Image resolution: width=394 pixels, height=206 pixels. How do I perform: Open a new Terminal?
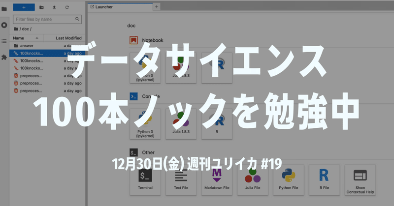pos(145,180)
